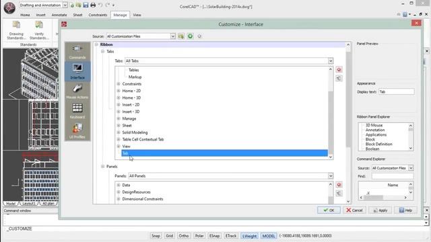This screenshot has width=431, height=242.
Task: Open the Home ribbon tab
Action: [25, 15]
